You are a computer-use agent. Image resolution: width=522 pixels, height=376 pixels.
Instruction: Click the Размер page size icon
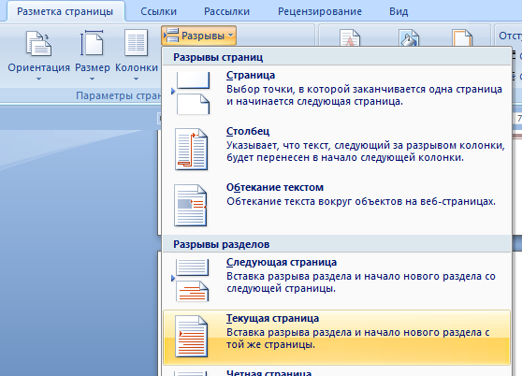[x=93, y=43]
